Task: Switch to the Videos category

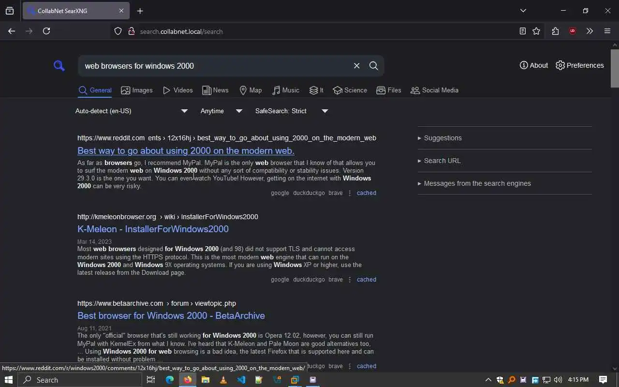Action: [x=178, y=90]
